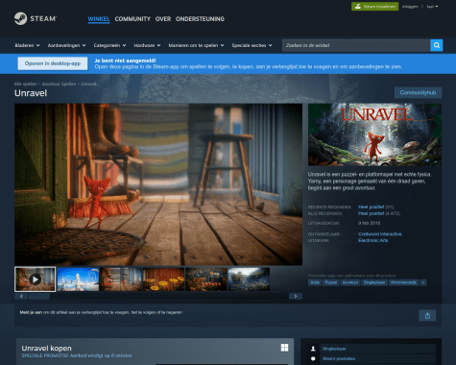Click the plus button to show more tags

423,282
